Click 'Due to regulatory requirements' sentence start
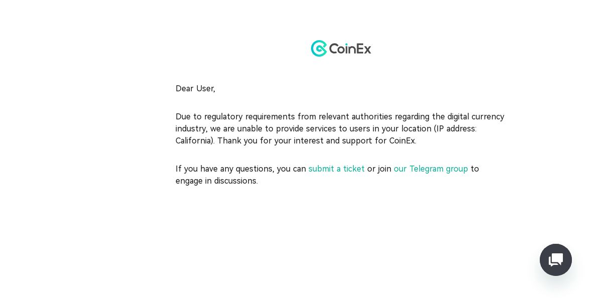The width and height of the screenshot is (602, 301). coord(234,116)
